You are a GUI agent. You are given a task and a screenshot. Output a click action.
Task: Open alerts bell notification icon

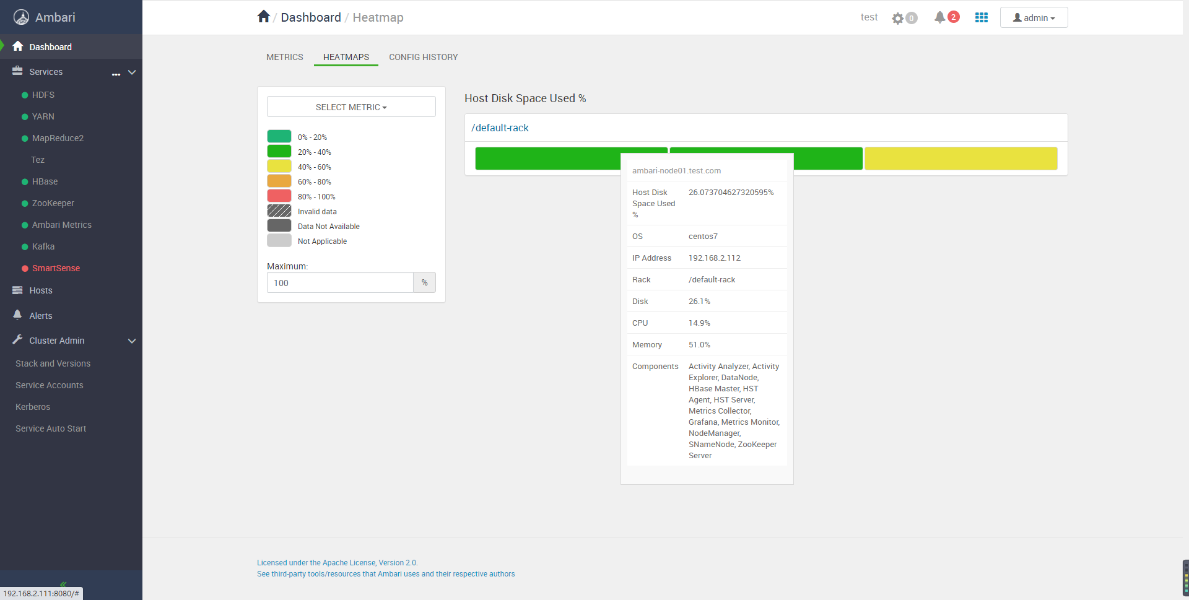[x=939, y=17]
